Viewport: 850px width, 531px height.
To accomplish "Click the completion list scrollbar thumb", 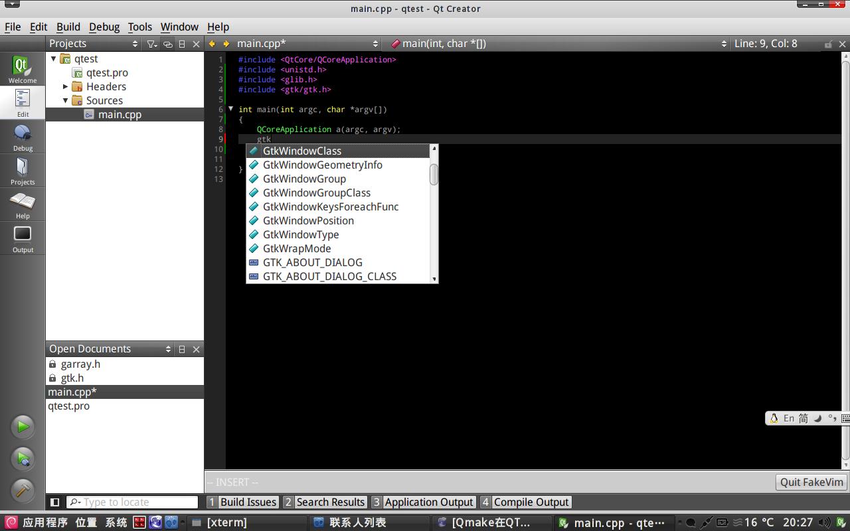I will [434, 175].
